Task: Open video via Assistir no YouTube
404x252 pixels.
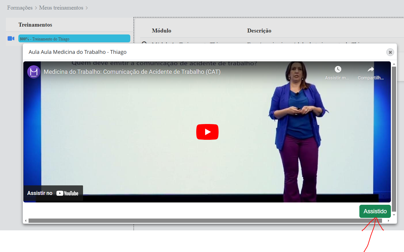Action: (53, 193)
